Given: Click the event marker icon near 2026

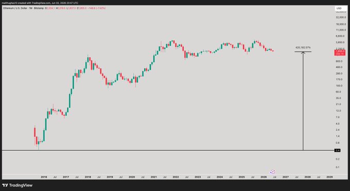Looking at the screenshot, I should pyautogui.click(x=272, y=172).
